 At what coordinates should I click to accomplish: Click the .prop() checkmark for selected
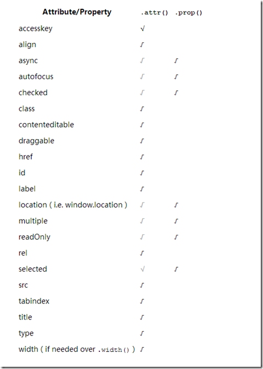(176, 269)
